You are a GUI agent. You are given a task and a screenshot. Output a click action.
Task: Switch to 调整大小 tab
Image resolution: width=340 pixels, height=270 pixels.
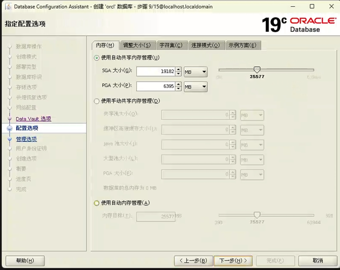click(x=137, y=45)
